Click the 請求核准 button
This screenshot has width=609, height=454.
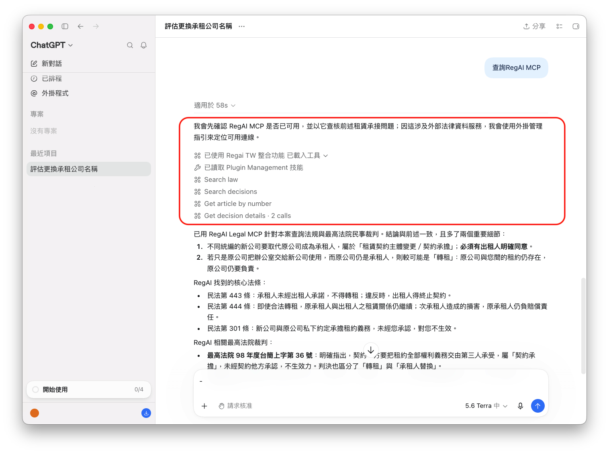point(235,406)
